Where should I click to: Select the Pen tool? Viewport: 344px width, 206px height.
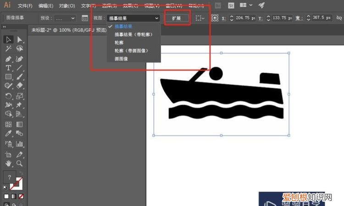[x=8, y=59]
